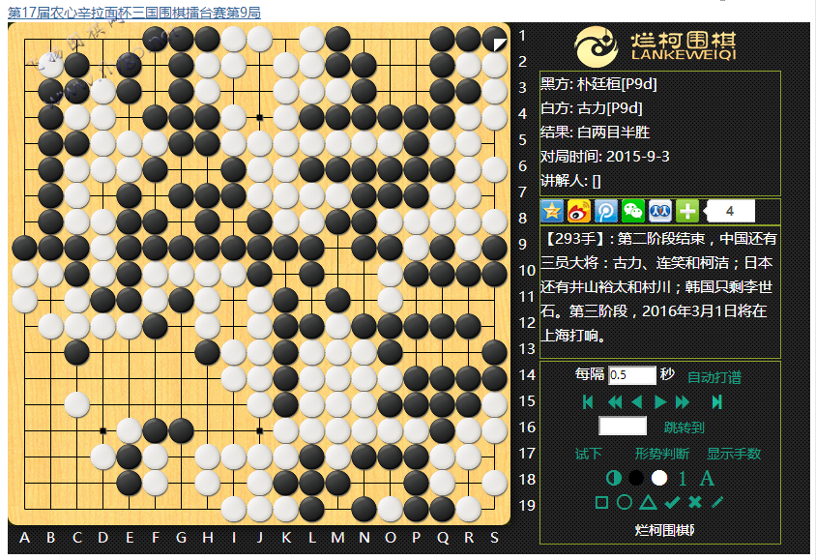The height and width of the screenshot is (560, 816).
Task: Step forward one move
Action: [660, 402]
